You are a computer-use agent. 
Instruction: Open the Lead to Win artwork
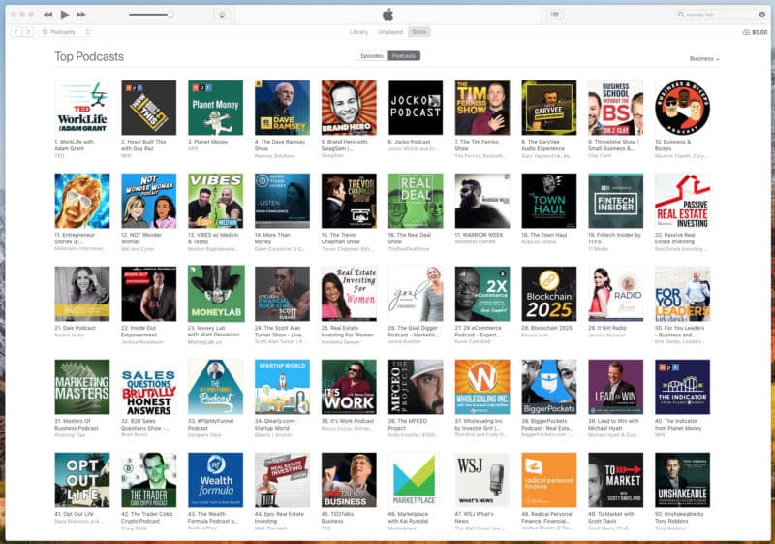[616, 387]
